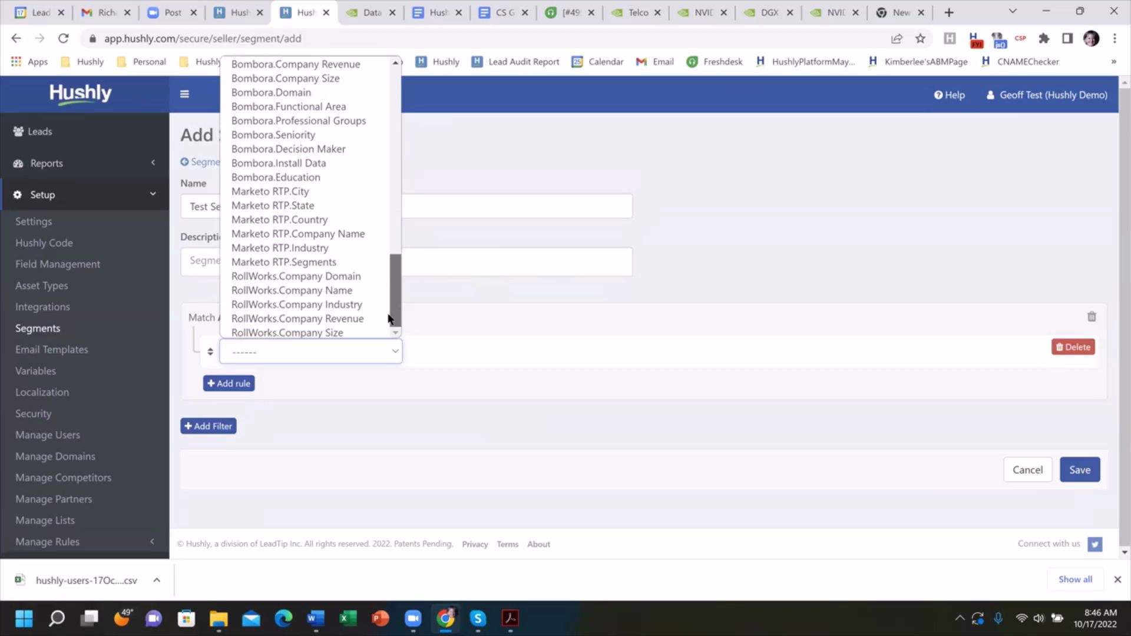Launch Adobe Acrobat from the taskbar

click(x=510, y=618)
